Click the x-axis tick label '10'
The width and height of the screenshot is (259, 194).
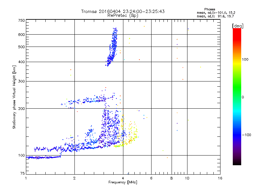click(x=187, y=178)
